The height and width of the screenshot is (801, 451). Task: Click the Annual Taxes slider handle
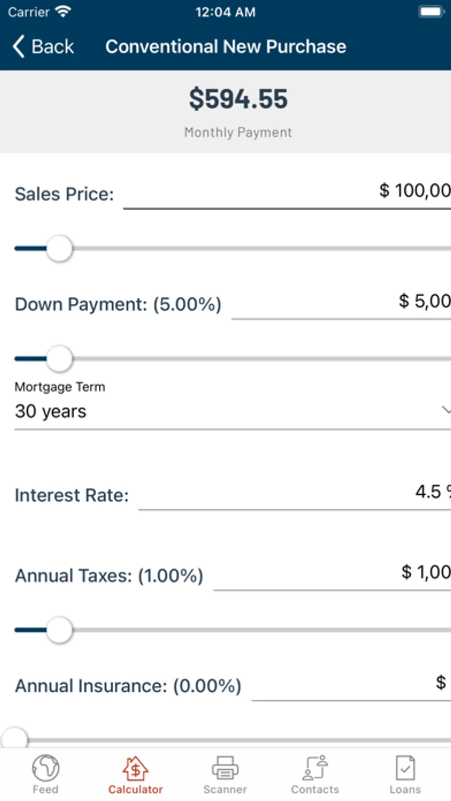tap(60, 630)
